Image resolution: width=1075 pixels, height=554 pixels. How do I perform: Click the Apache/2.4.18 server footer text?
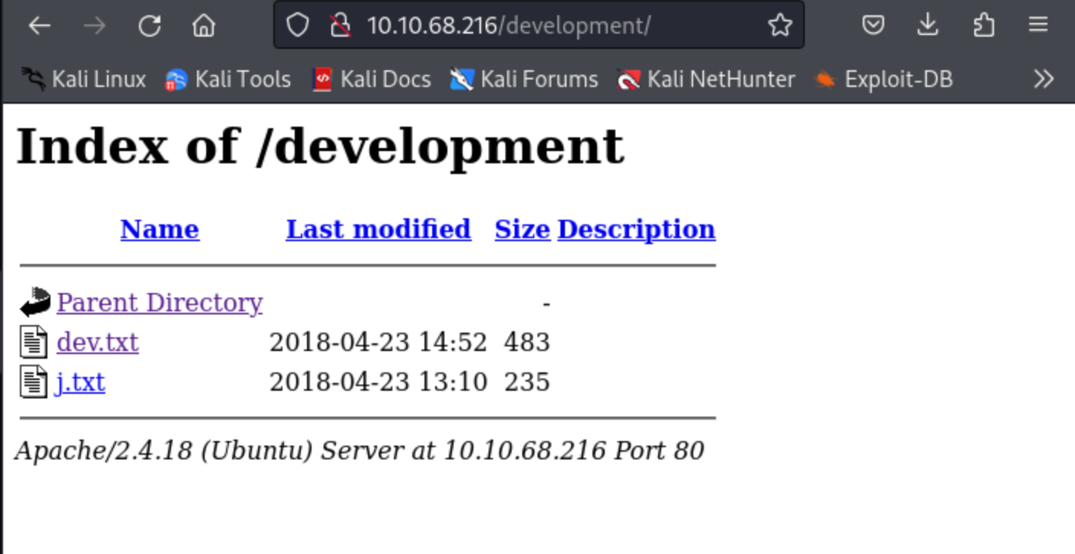[x=359, y=450]
